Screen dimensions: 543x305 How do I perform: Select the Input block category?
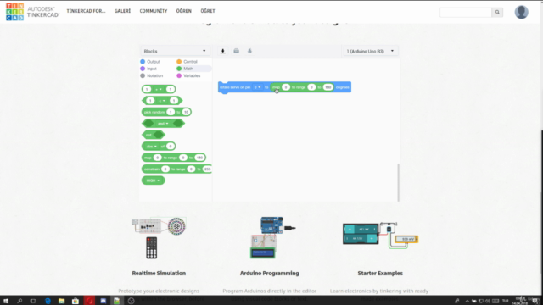tap(148, 69)
